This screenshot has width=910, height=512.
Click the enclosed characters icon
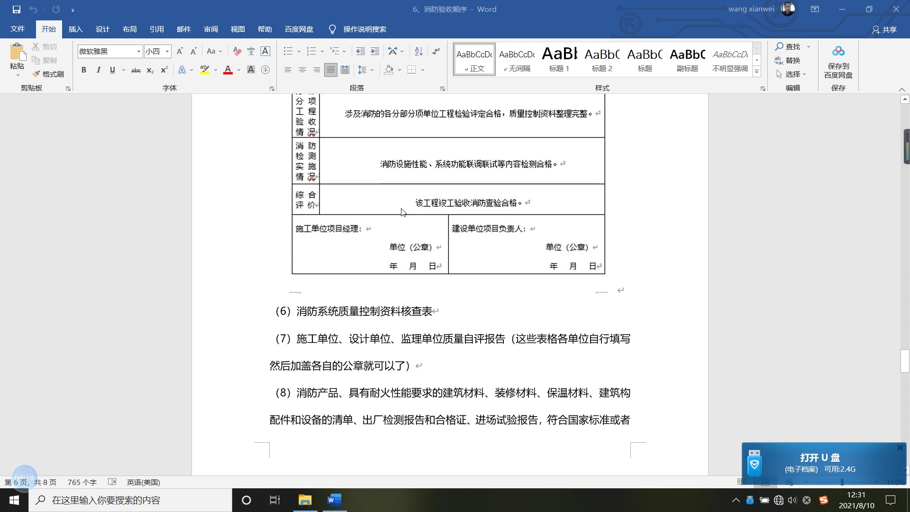point(265,70)
